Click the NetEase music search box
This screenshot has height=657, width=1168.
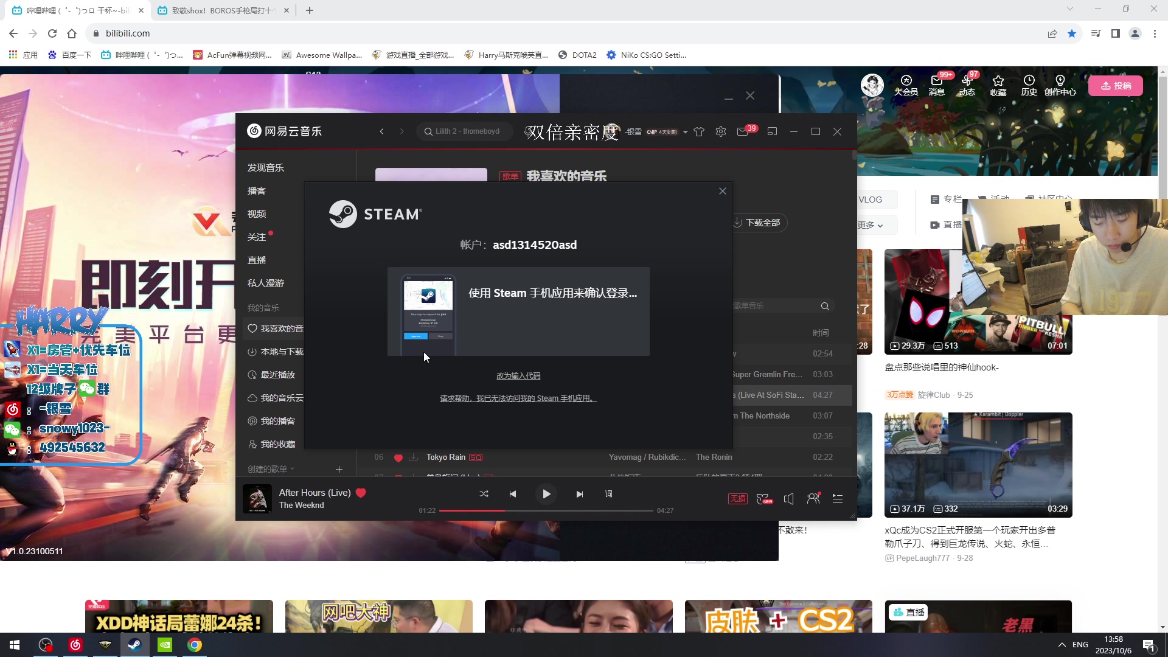tap(465, 131)
